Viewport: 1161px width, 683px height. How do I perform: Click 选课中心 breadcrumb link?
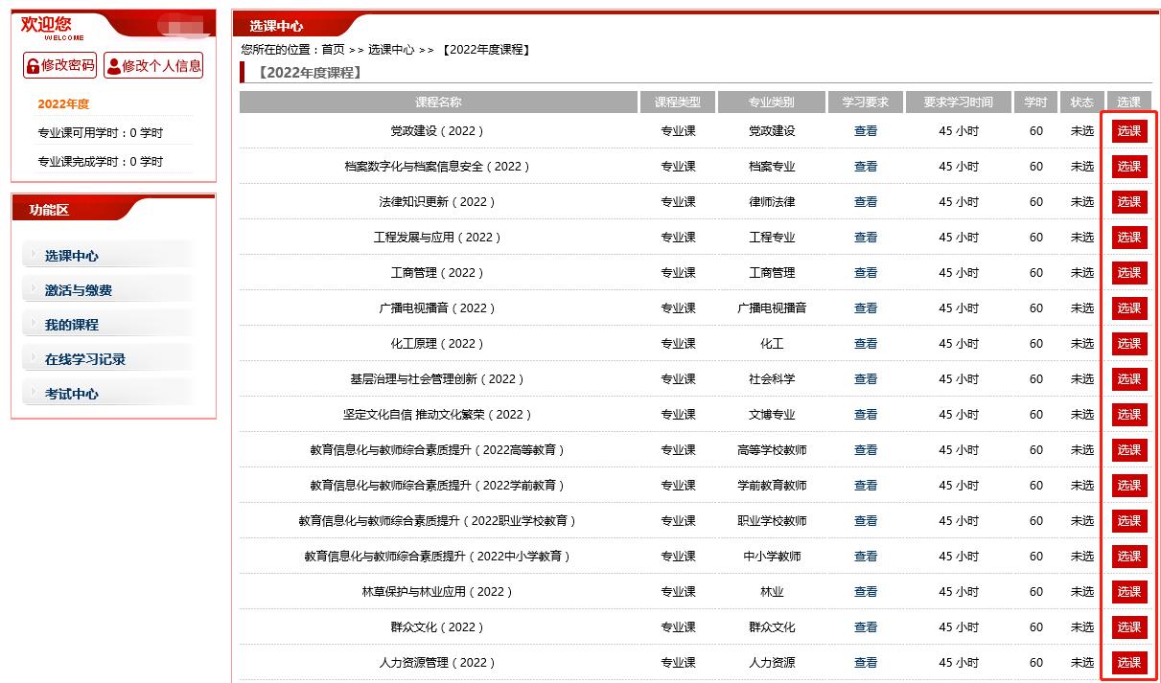(x=391, y=50)
